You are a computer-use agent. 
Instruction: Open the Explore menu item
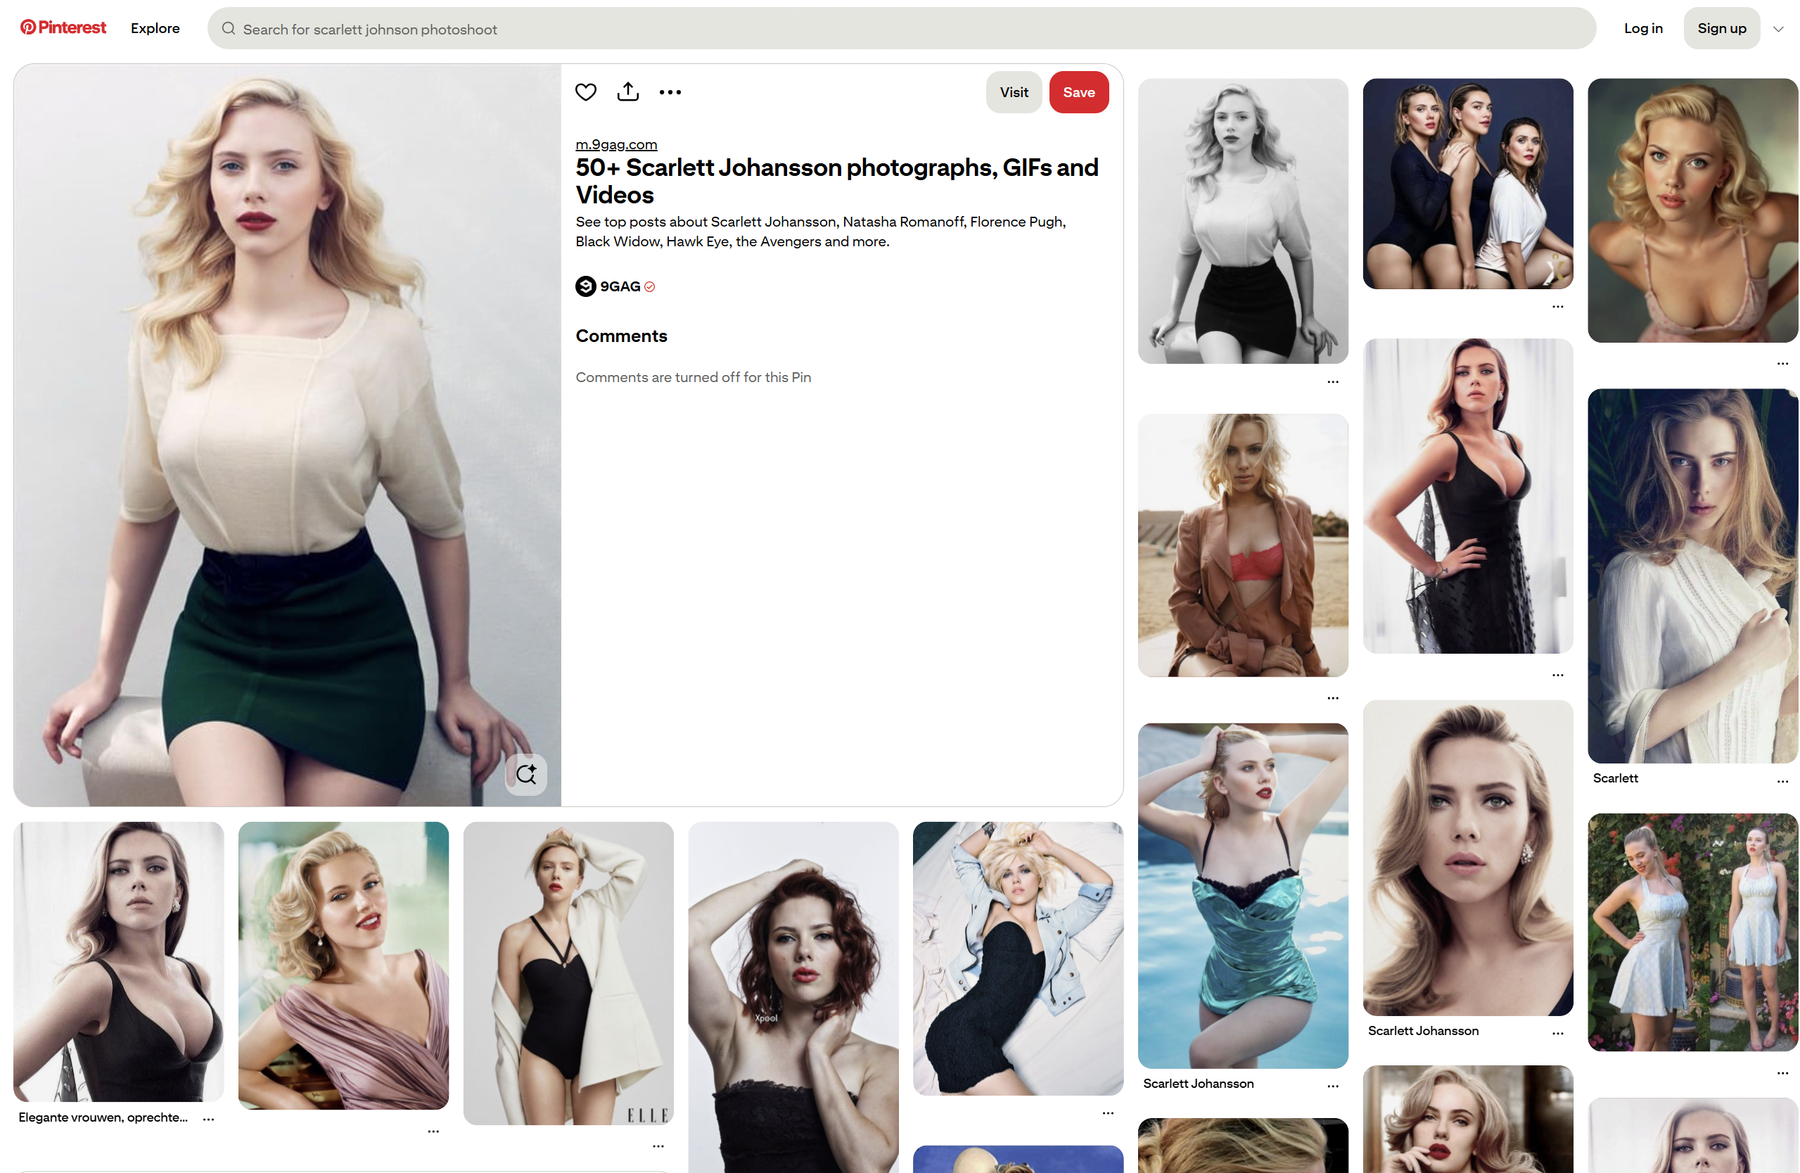[155, 28]
